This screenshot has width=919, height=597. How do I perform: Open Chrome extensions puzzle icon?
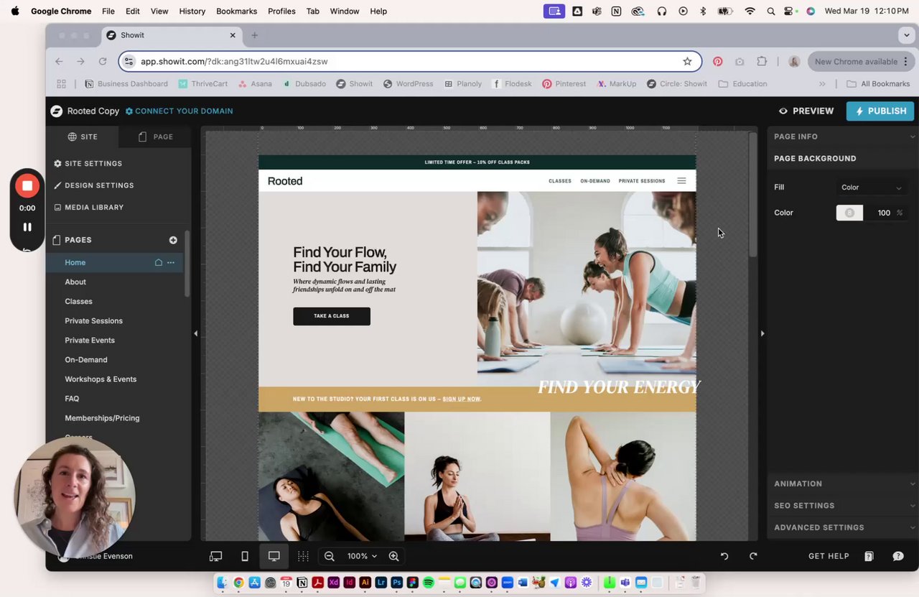tap(762, 62)
